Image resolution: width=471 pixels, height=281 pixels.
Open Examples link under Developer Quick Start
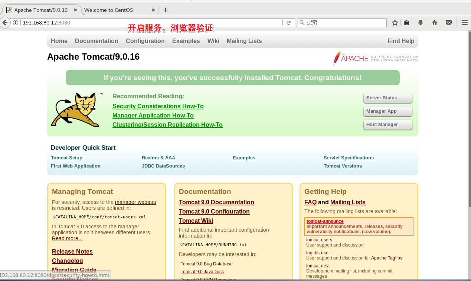pos(244,158)
